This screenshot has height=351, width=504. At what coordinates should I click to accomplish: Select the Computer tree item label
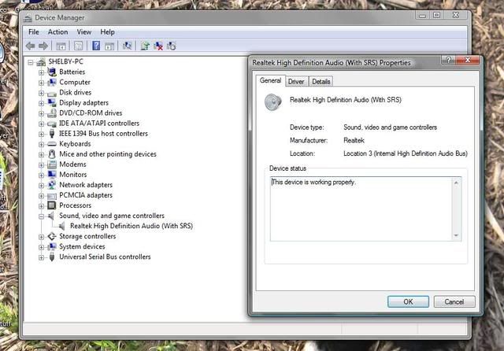coord(75,82)
